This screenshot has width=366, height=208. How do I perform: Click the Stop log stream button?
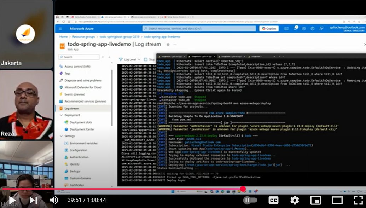[x=149, y=59]
